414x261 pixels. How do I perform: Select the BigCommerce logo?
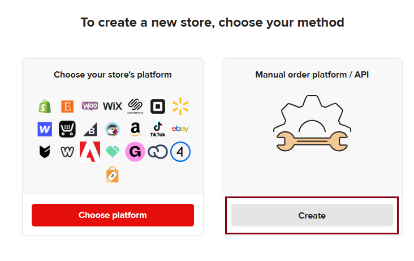coord(90,129)
